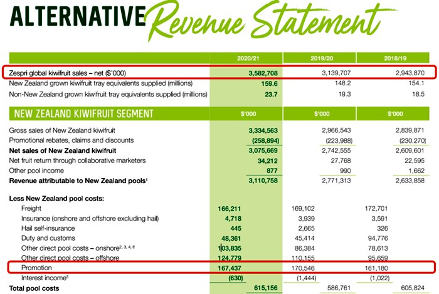Click 'Total pool costs' row label
The image size is (439, 294).
(x=34, y=288)
